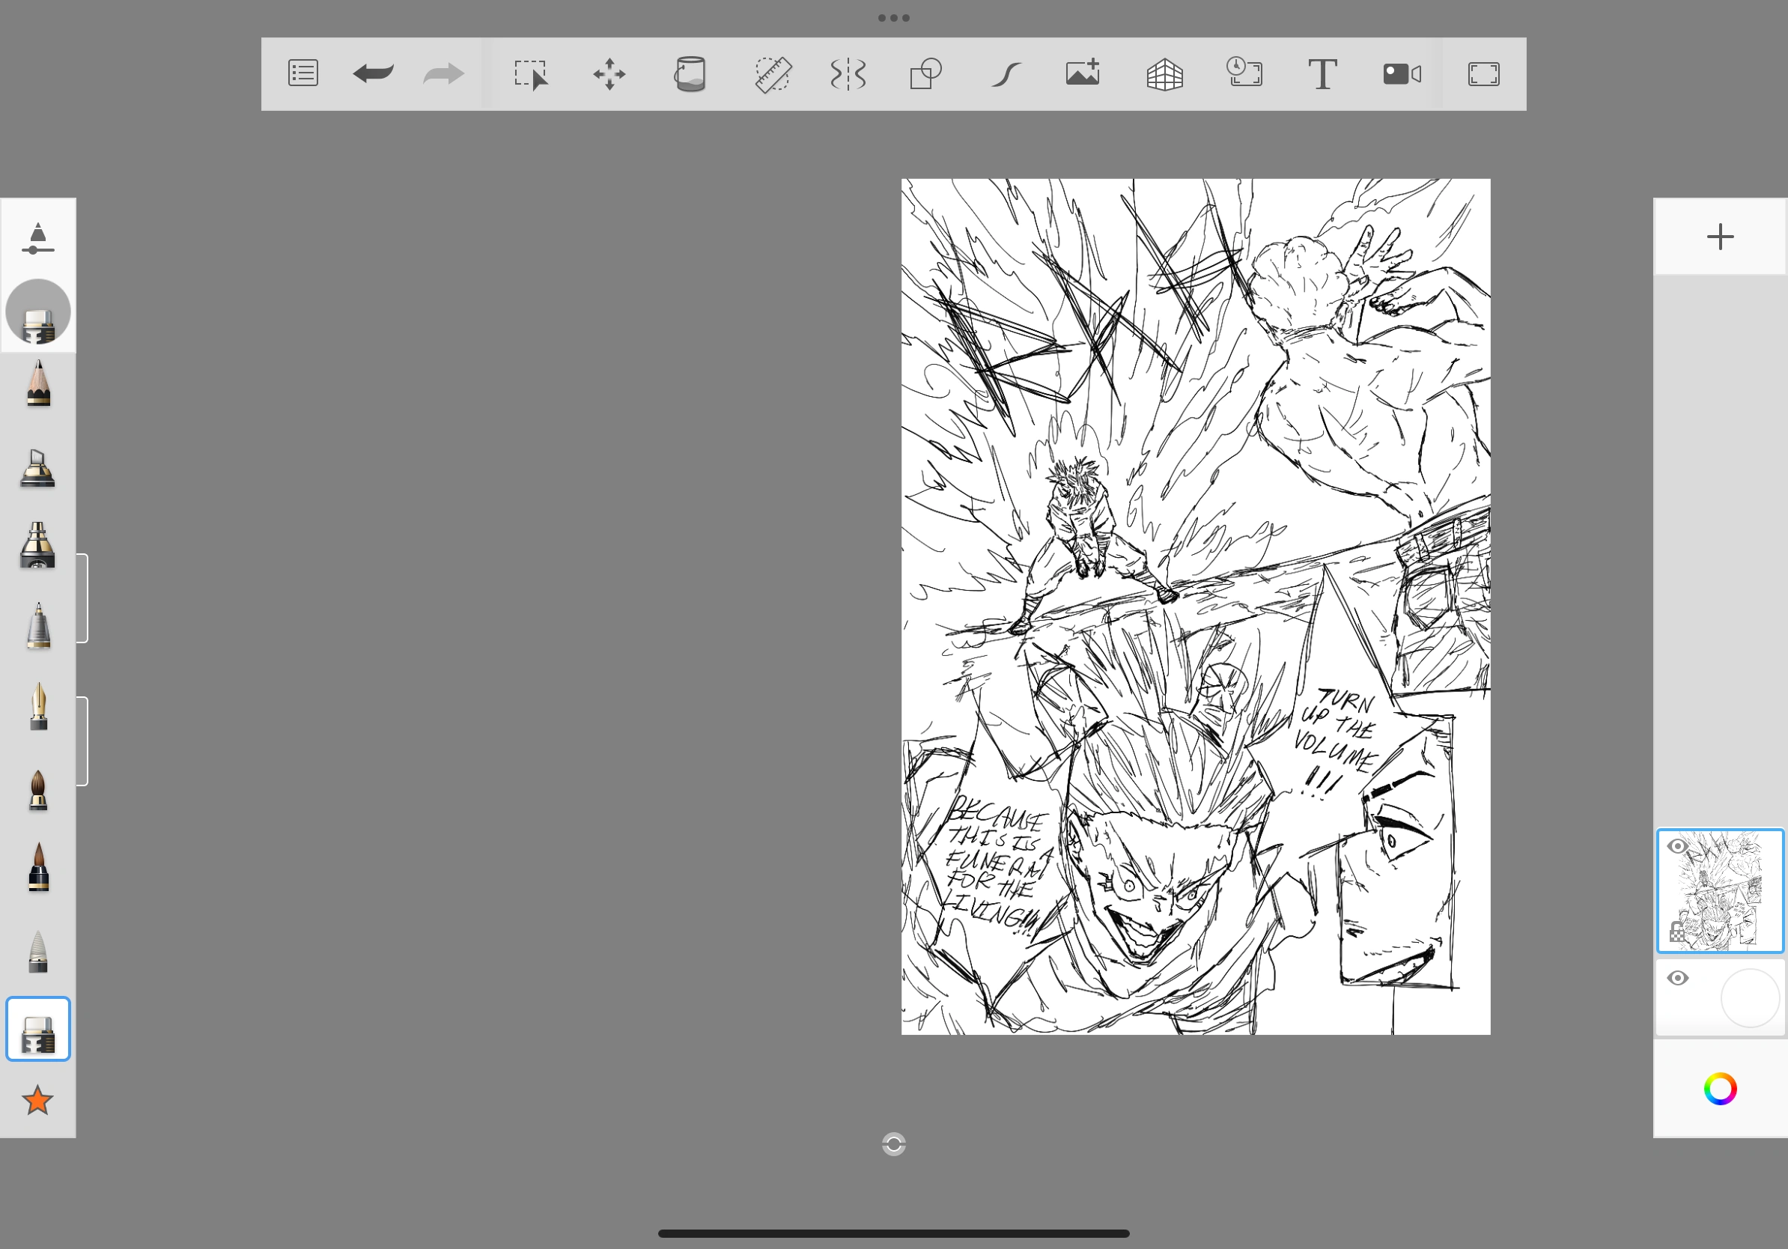Toggle full screen canvas mode

pos(1483,75)
